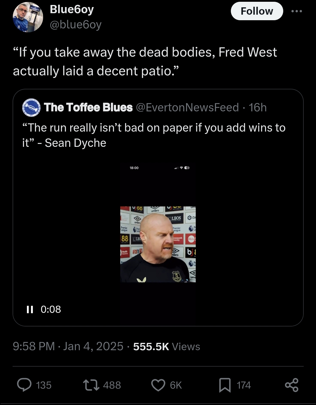Click the Follow button
Viewport: 316px width, 405px height.
(257, 11)
